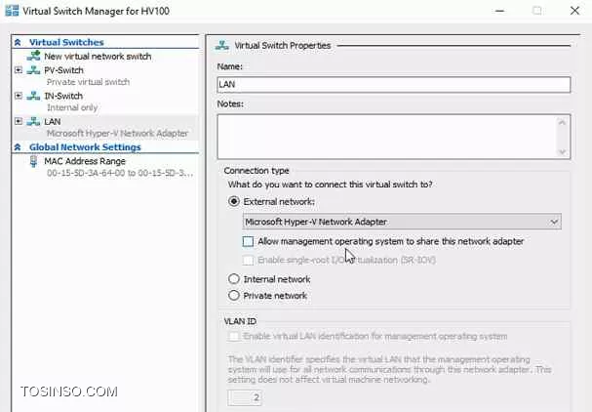Toggle the Enable single-root I/O virtualization checkbox
Screen dimensions: 592x412
coord(248,260)
